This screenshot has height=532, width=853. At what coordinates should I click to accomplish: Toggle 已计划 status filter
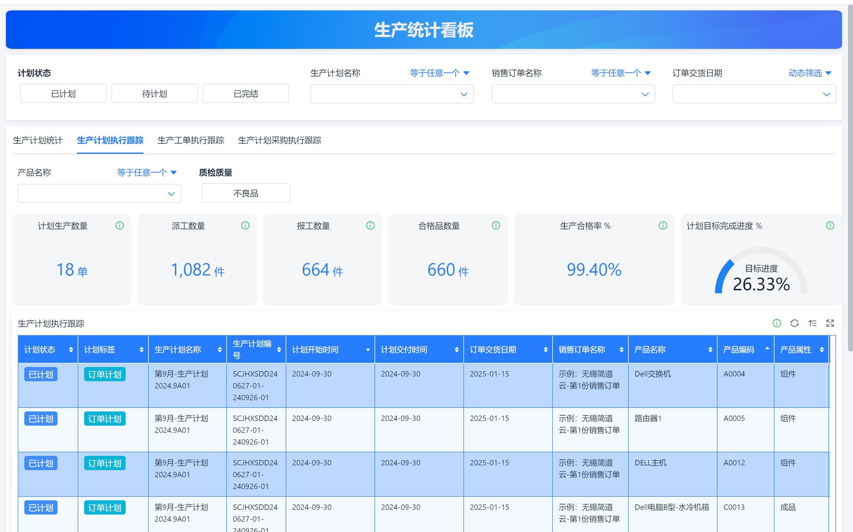pos(63,94)
